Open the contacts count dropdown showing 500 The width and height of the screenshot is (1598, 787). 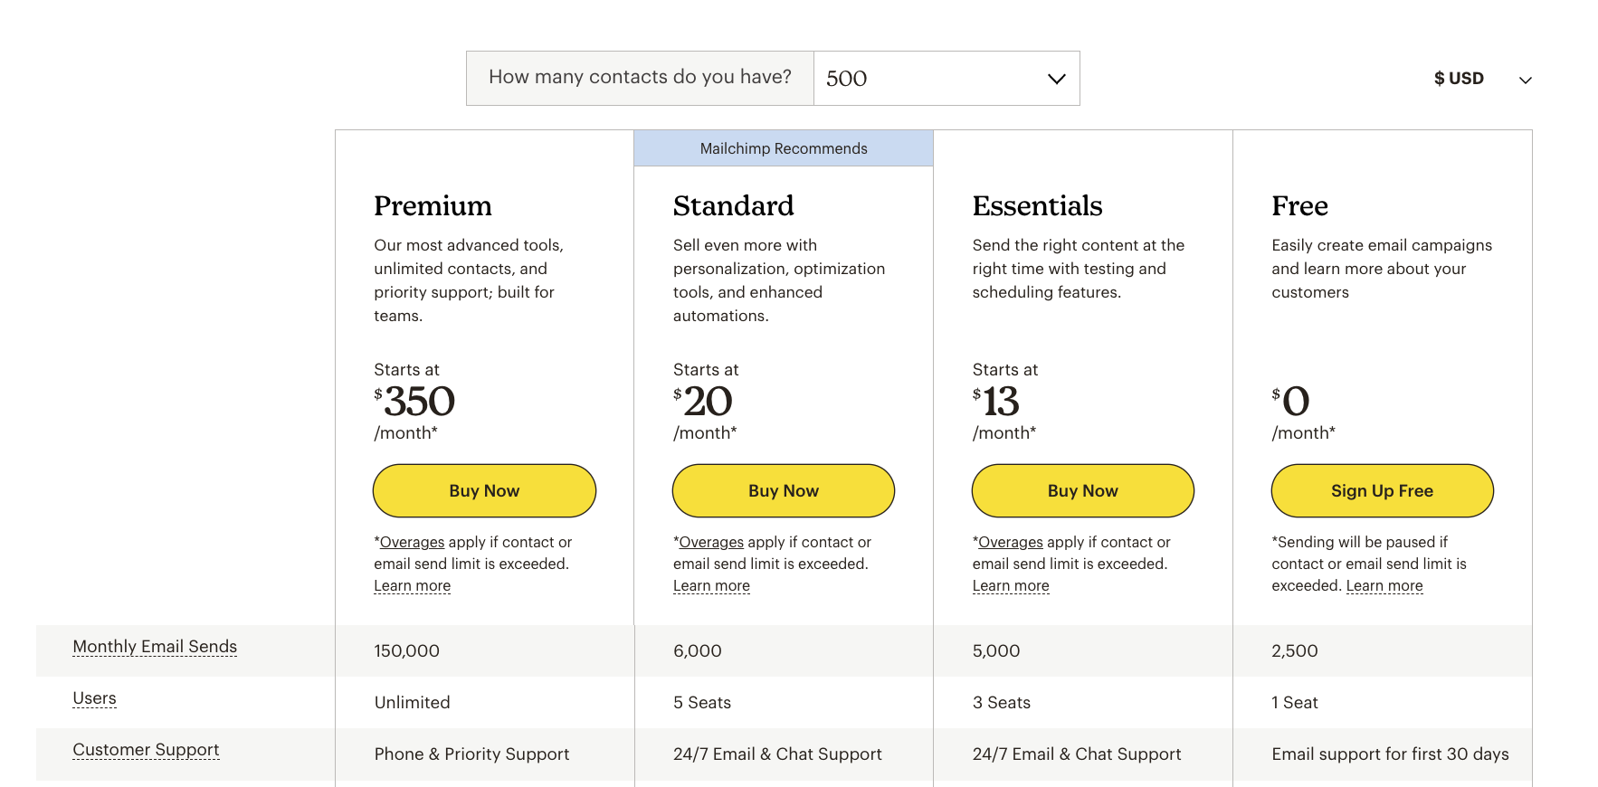point(946,78)
